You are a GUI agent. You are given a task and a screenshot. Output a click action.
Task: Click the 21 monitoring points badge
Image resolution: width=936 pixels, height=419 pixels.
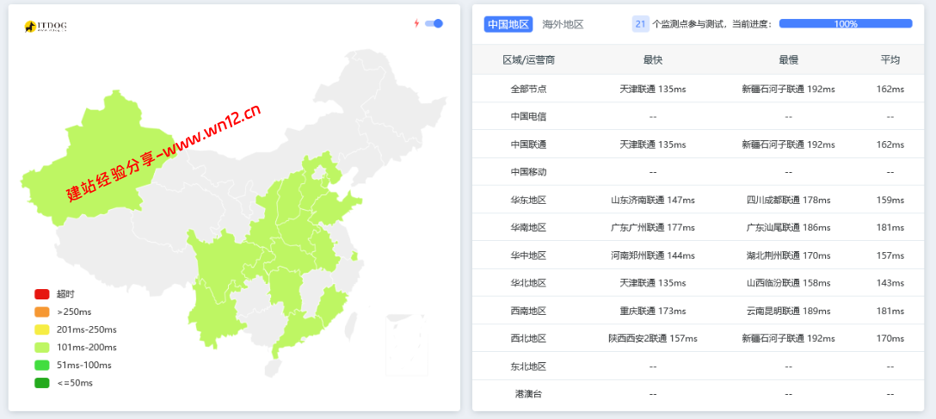[641, 24]
